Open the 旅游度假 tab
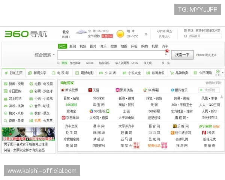Image resolution: width=225 pixels, height=180 pixels. pos(155,73)
